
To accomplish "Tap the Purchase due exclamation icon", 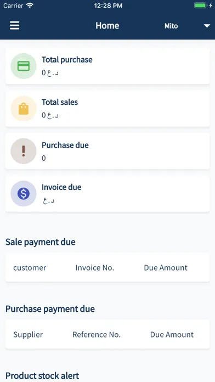I will point(24,151).
